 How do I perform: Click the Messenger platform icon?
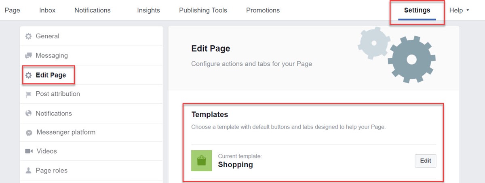tap(29, 133)
